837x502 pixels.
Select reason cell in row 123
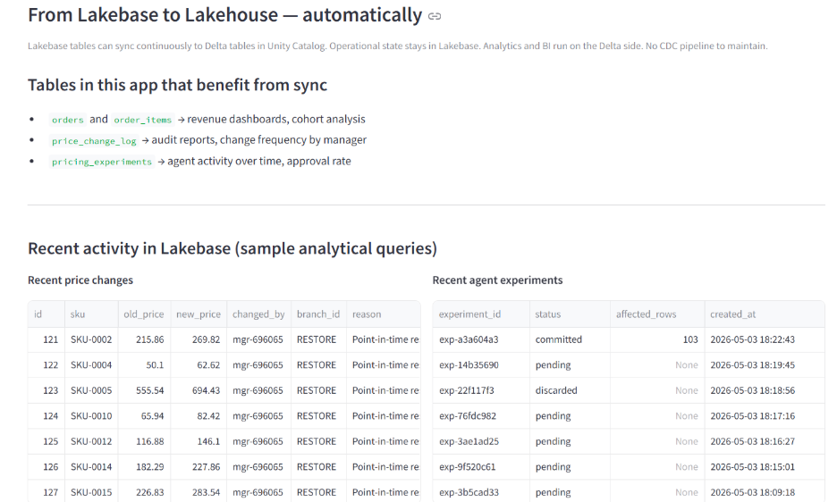click(x=384, y=390)
